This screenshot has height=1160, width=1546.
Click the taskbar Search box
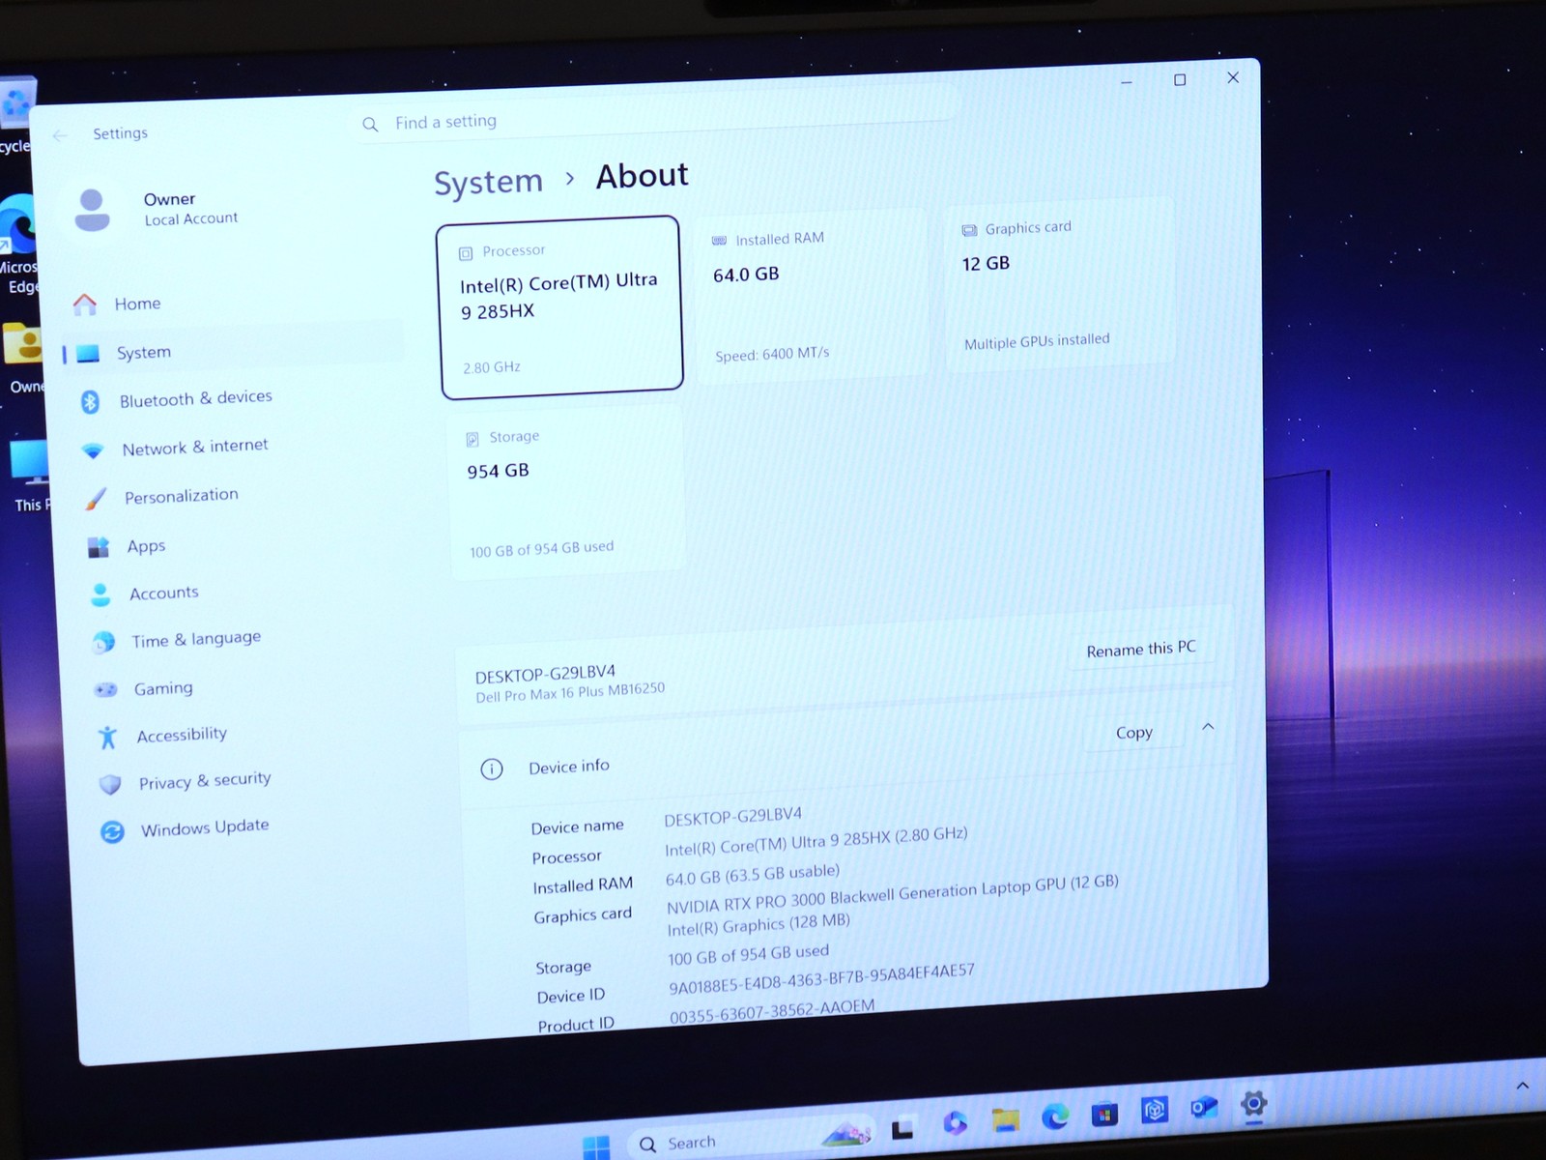pos(754,1139)
